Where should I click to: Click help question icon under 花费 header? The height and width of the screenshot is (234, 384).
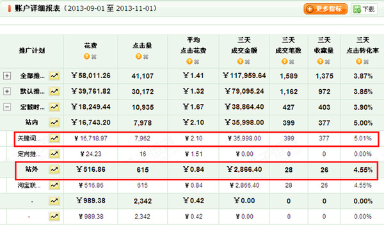coord(86,56)
